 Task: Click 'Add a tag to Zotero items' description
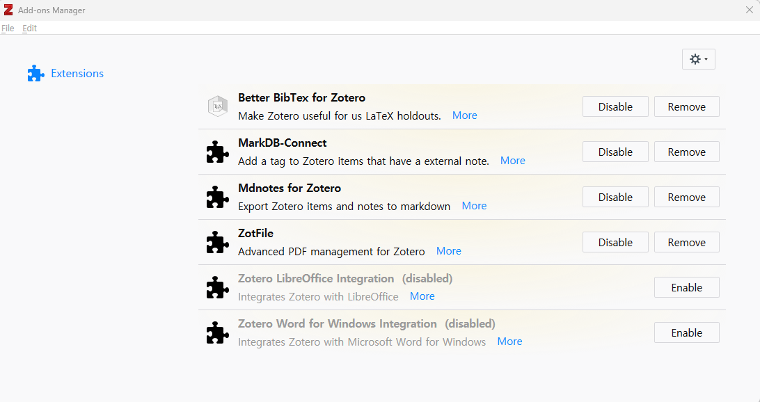363,161
